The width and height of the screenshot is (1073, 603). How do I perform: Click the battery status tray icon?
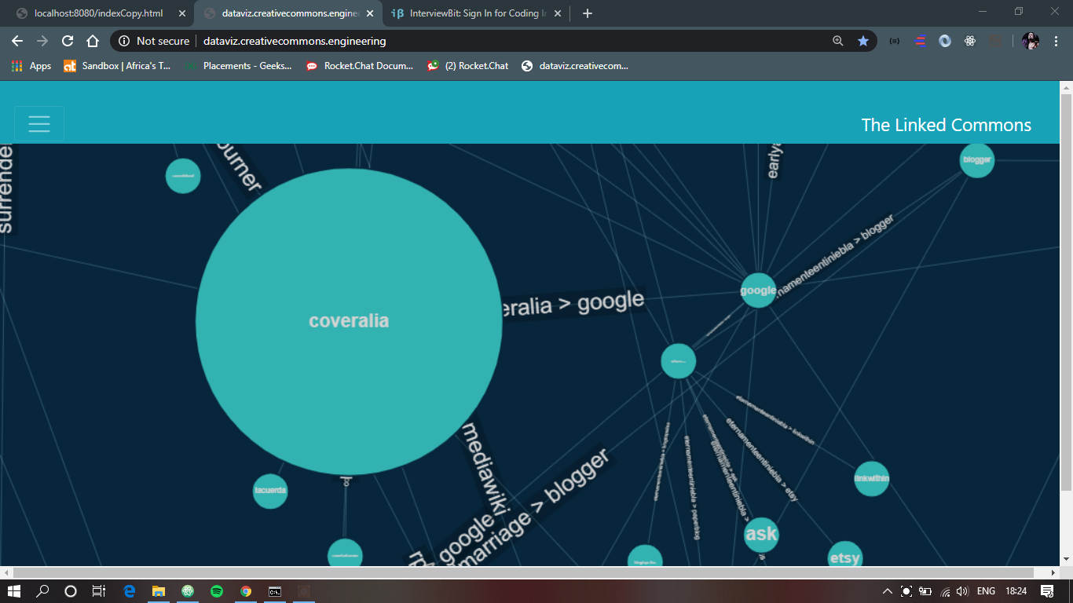click(926, 591)
